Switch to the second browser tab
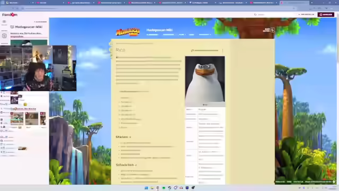The height and width of the screenshot is (191, 339). pyautogui.click(x=49, y=3)
